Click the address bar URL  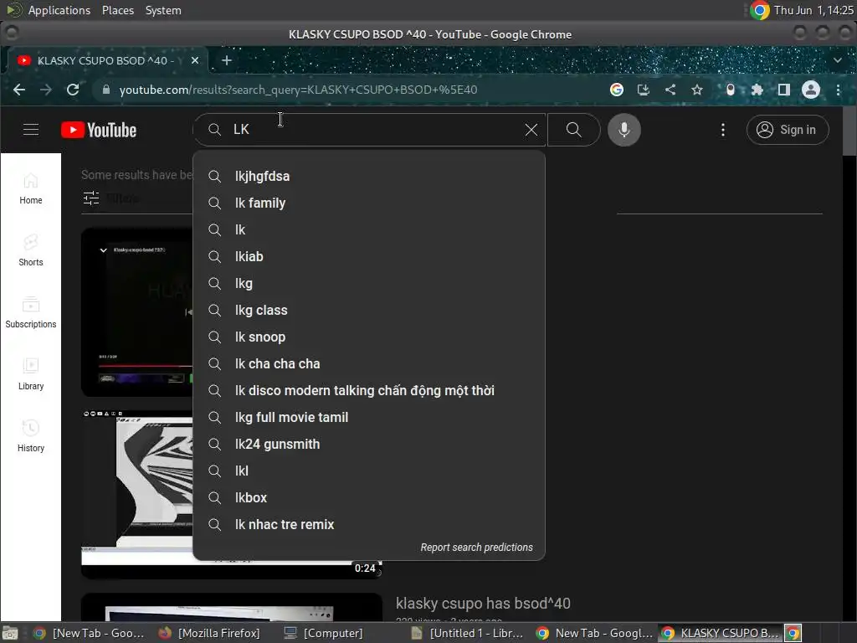pos(298,90)
